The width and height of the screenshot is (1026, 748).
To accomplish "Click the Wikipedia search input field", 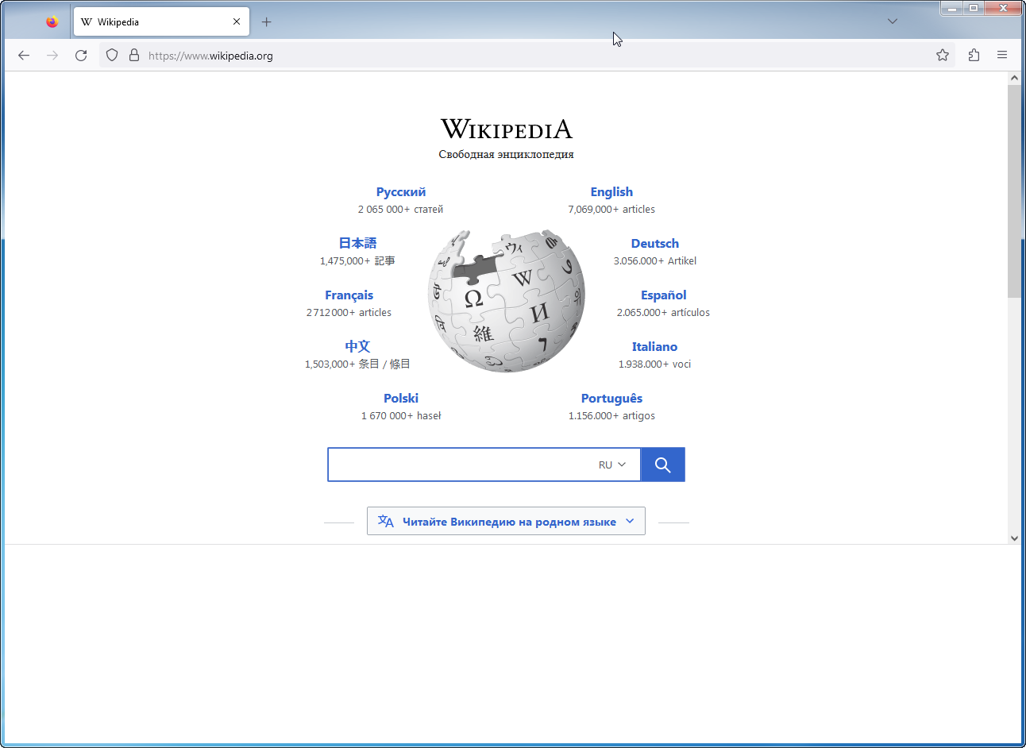I will [x=461, y=465].
